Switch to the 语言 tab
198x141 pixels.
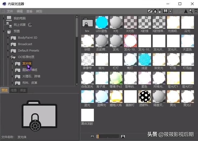[x=23, y=90]
